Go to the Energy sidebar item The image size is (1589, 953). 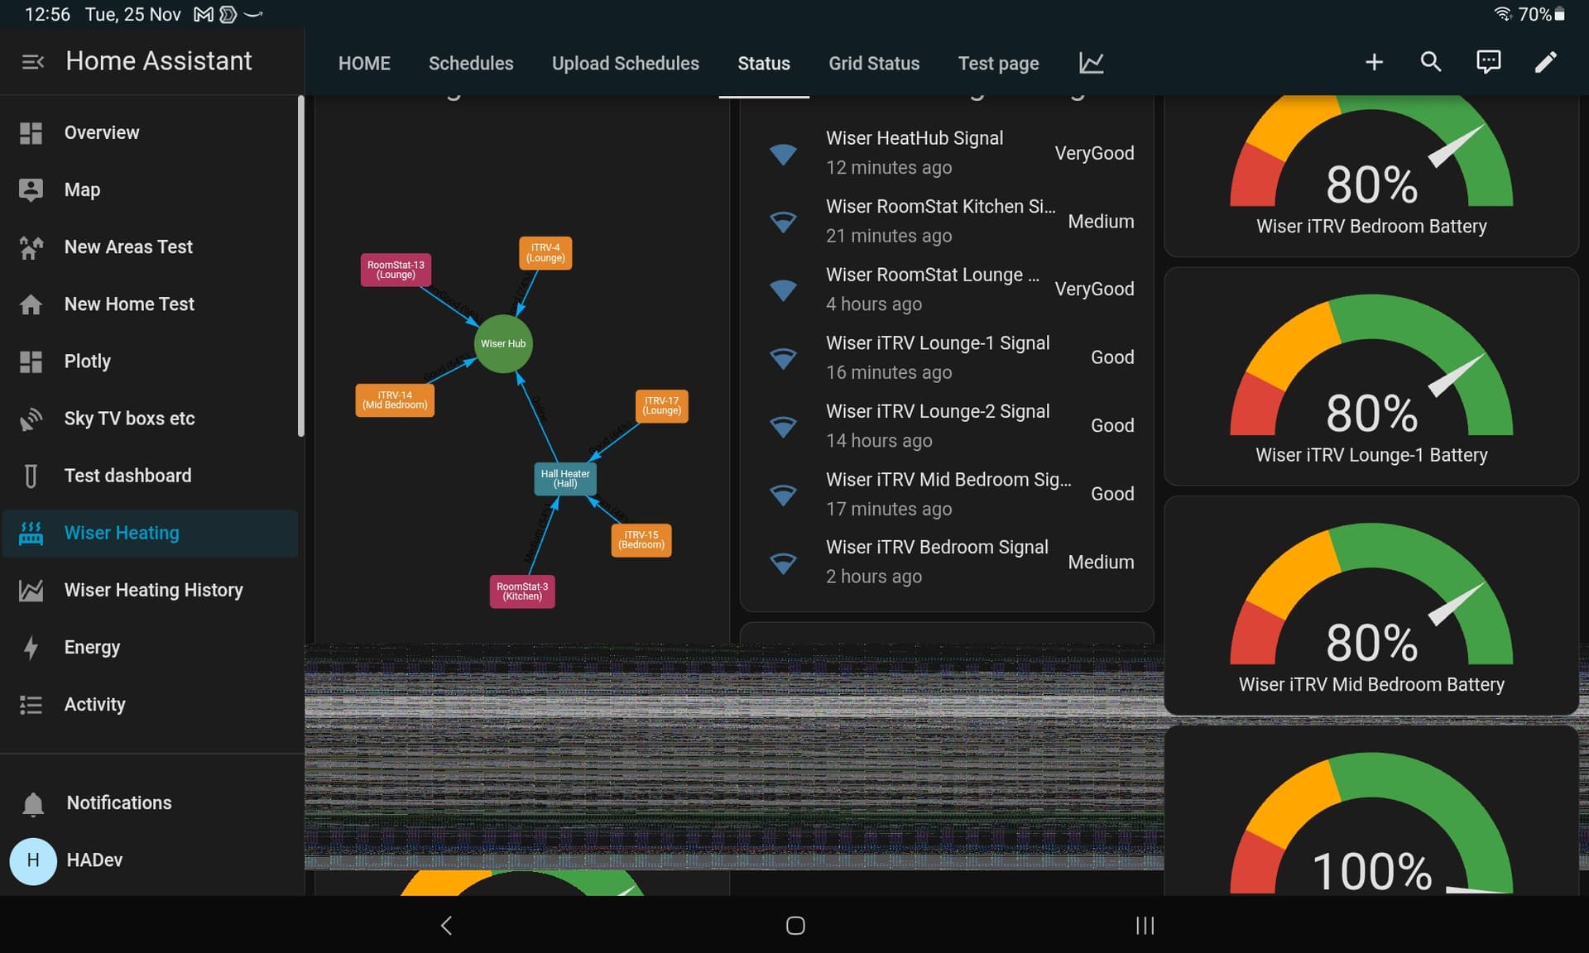[92, 647]
